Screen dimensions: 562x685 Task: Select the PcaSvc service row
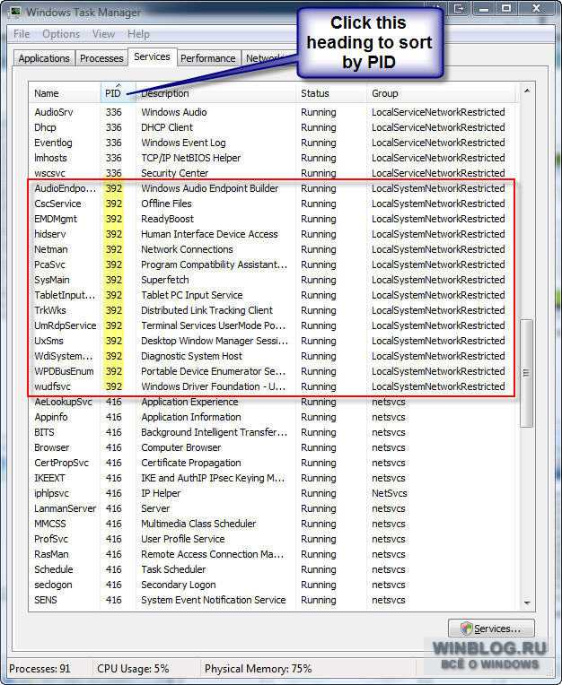(x=273, y=264)
